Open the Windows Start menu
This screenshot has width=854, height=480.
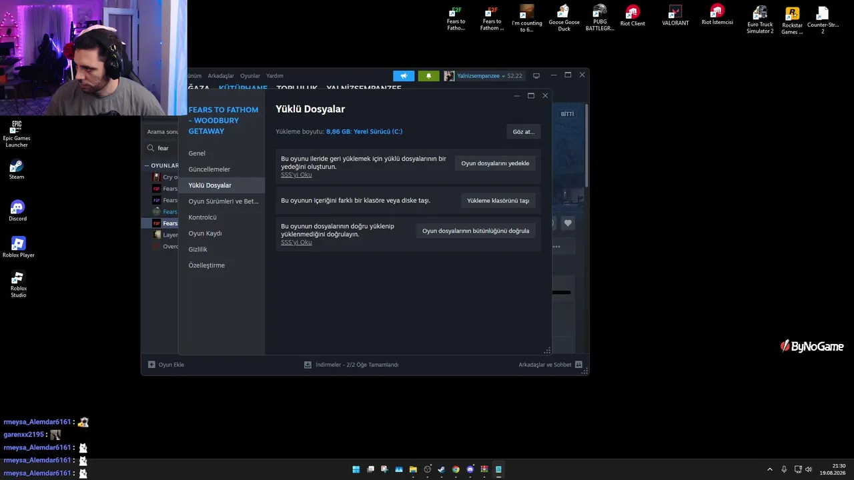point(356,469)
